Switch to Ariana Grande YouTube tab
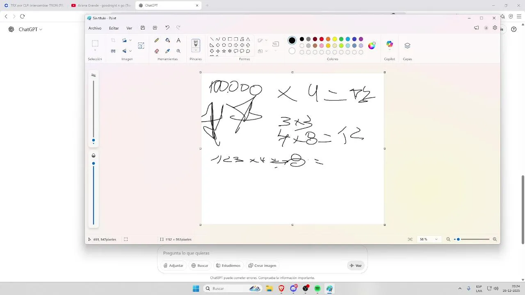 pos(101,5)
